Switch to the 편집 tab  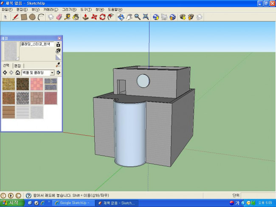tap(17, 66)
